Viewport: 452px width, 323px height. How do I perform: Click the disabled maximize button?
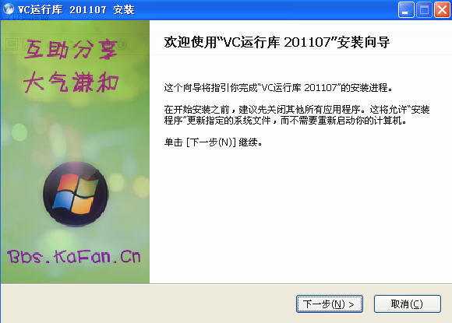[x=424, y=10]
